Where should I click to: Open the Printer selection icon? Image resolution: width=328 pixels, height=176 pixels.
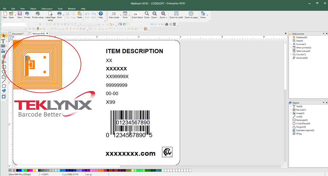click(27, 14)
